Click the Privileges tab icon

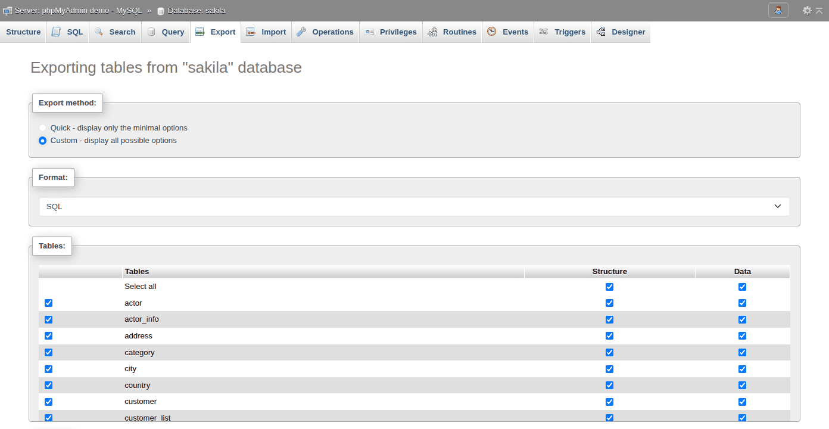tap(369, 32)
